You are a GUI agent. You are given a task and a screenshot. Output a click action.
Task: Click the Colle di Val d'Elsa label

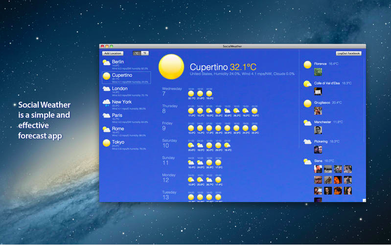coord(327,83)
